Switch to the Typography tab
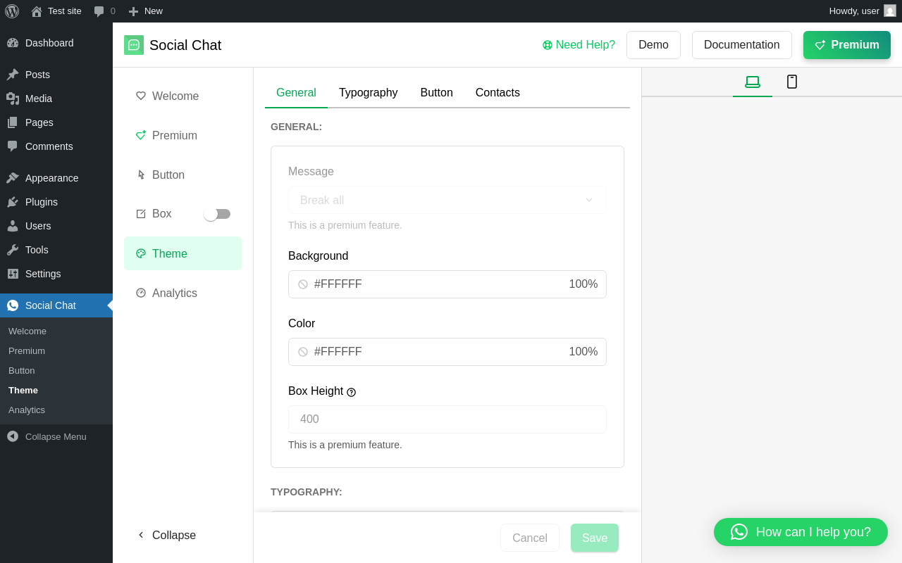This screenshot has height=563, width=902. click(x=369, y=93)
